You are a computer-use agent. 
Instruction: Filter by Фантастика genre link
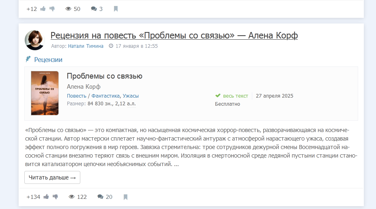(x=105, y=96)
